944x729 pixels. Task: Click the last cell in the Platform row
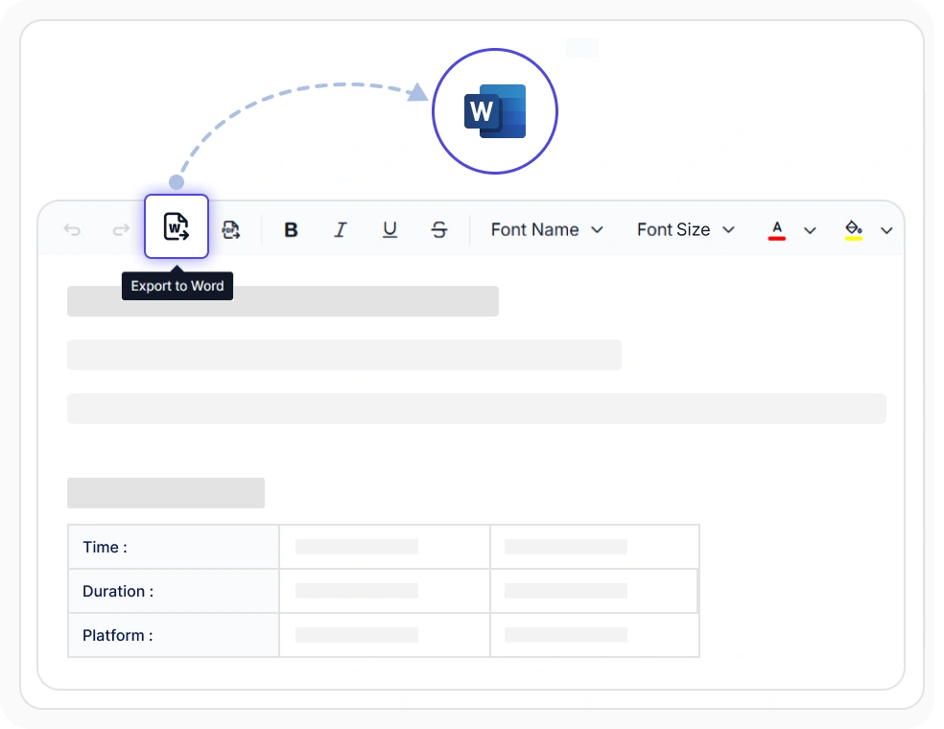click(595, 635)
